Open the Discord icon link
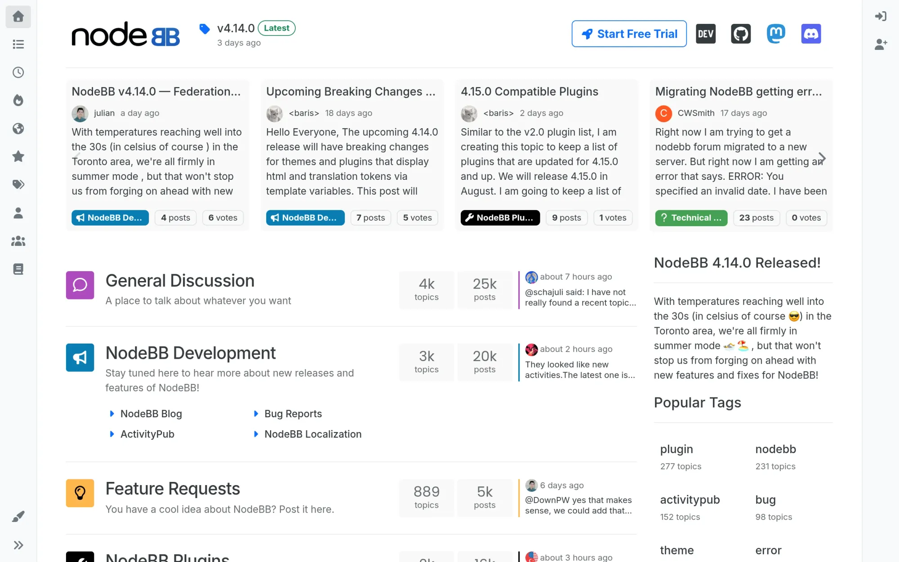The width and height of the screenshot is (899, 562). click(x=811, y=34)
